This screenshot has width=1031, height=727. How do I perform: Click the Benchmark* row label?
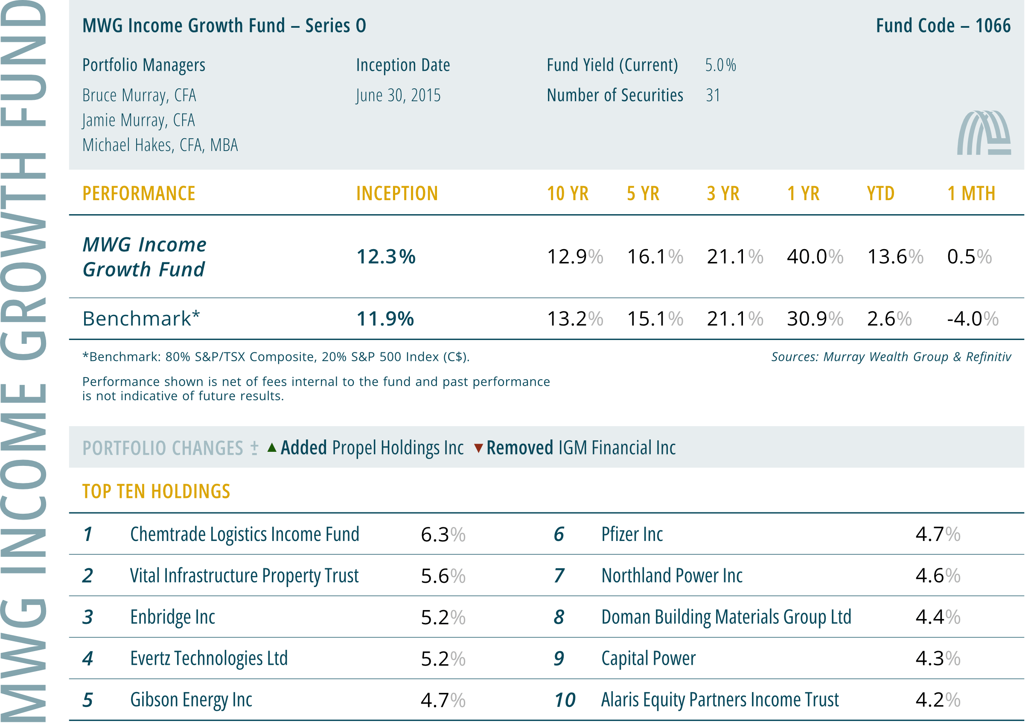141,319
